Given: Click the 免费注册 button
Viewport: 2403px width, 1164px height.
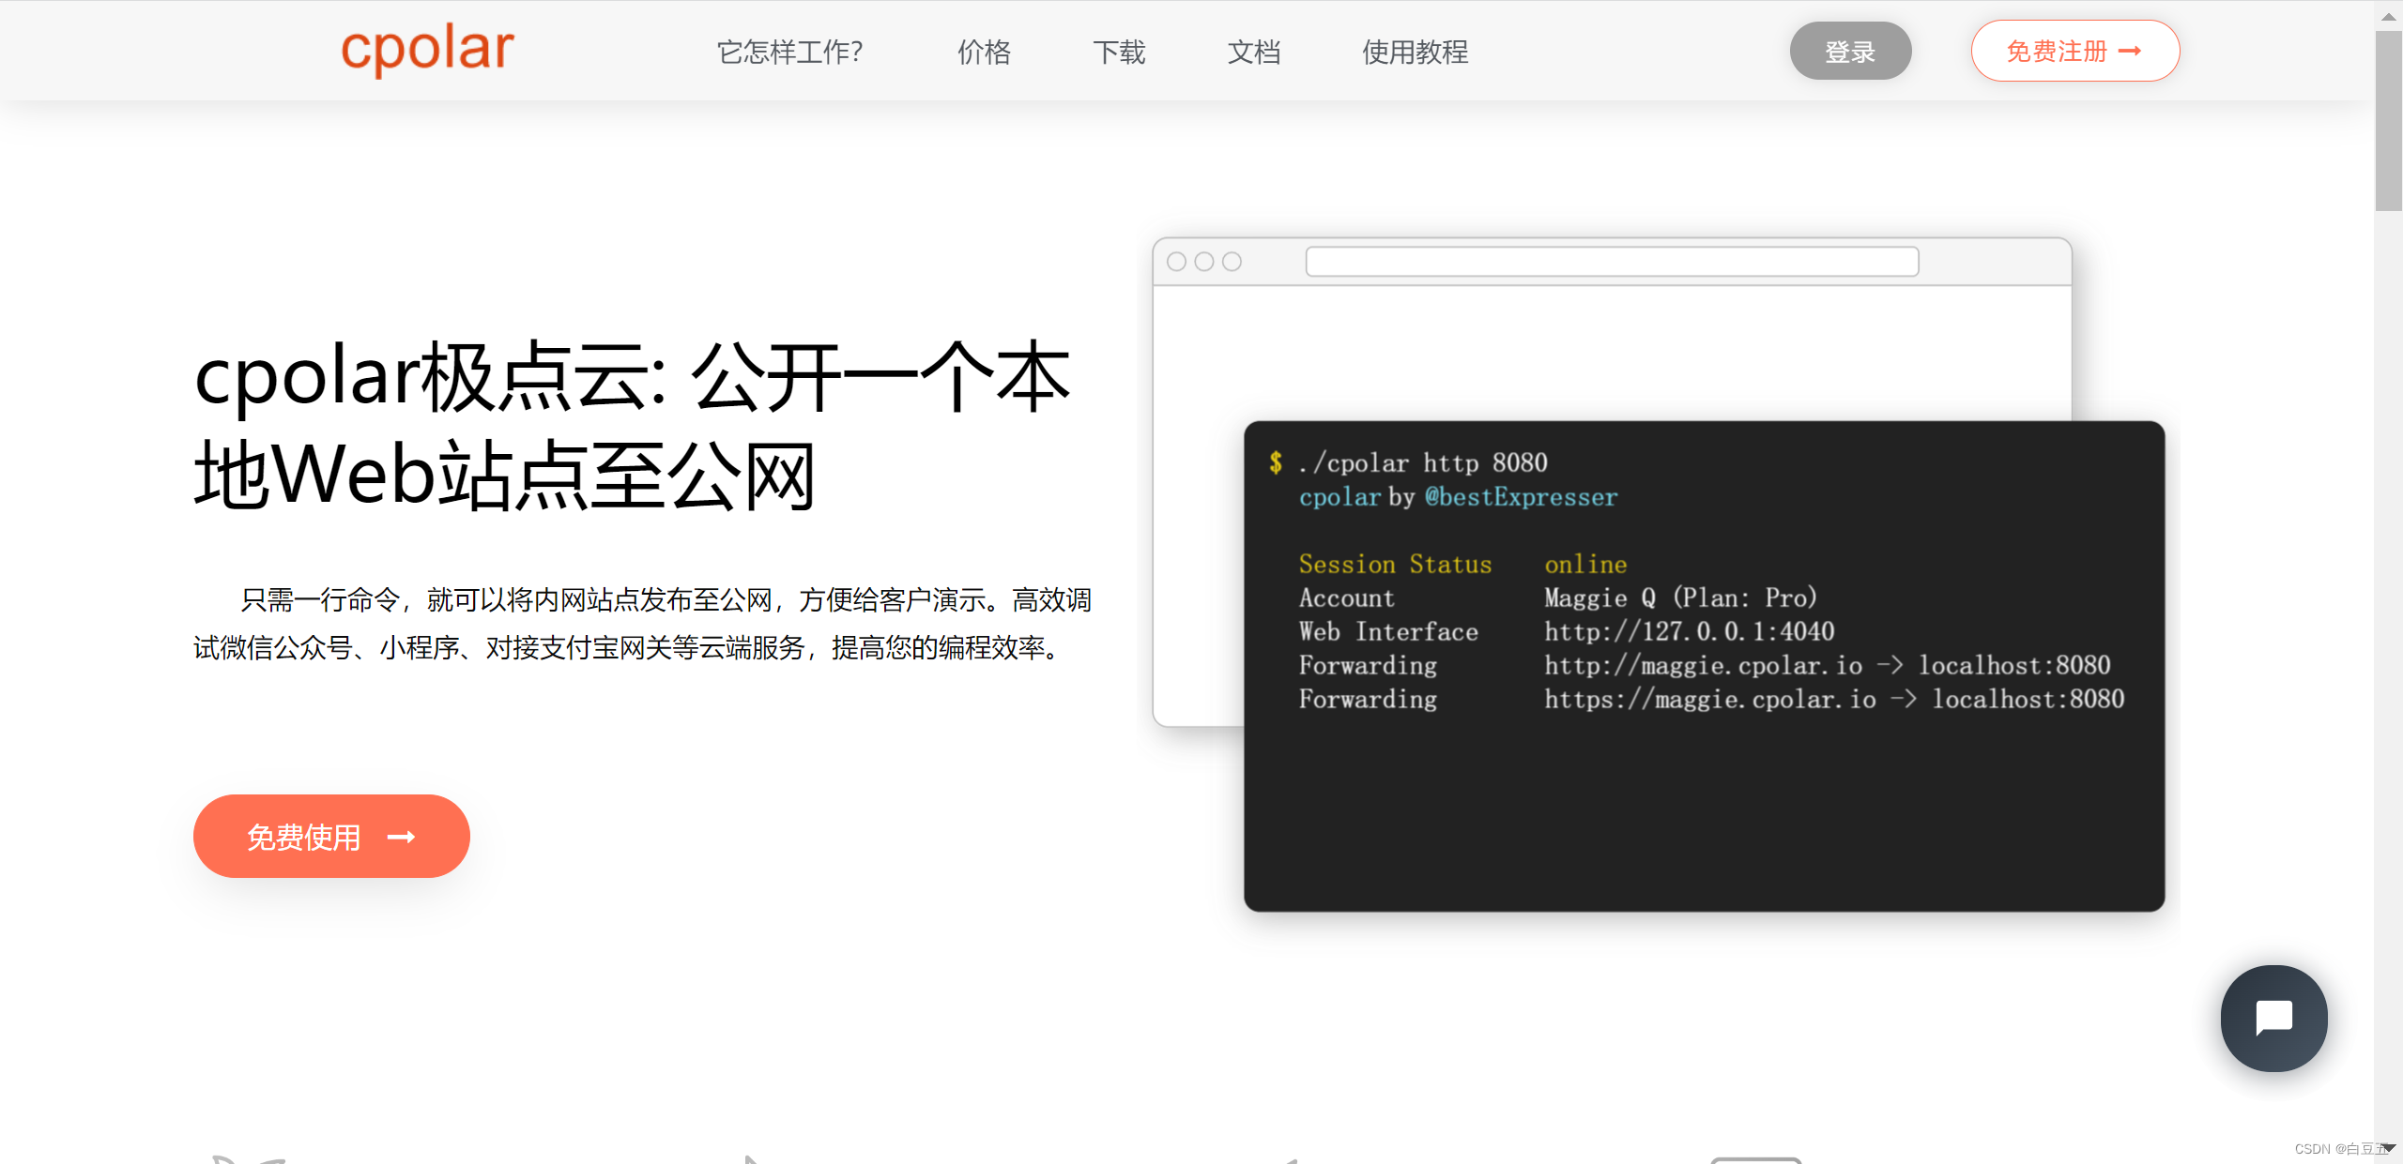Looking at the screenshot, I should pos(2074,51).
